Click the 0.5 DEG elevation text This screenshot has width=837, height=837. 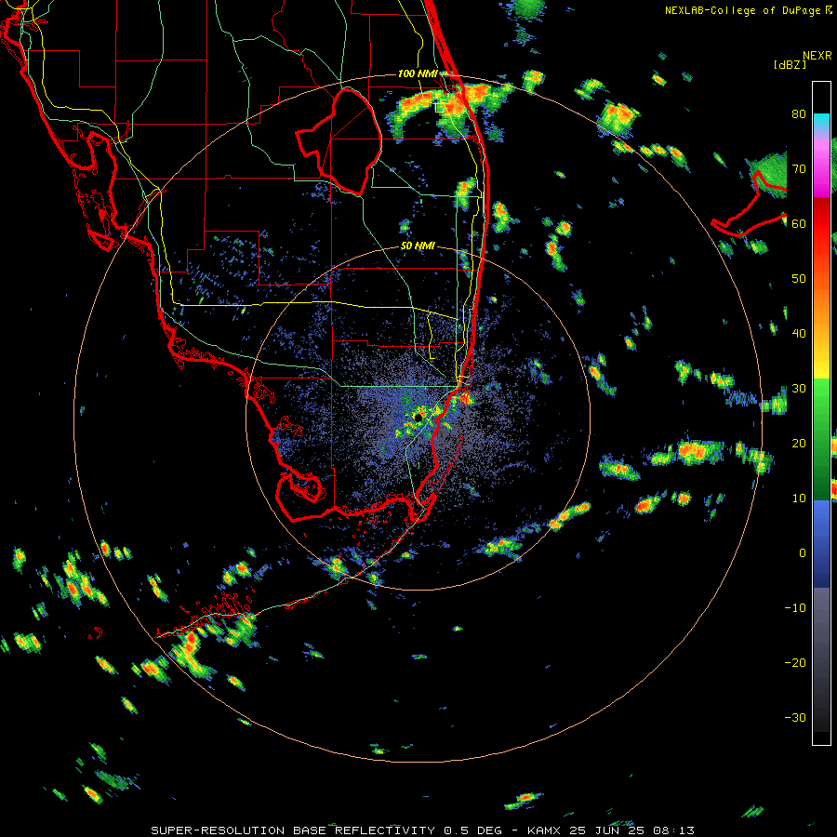[x=473, y=830]
